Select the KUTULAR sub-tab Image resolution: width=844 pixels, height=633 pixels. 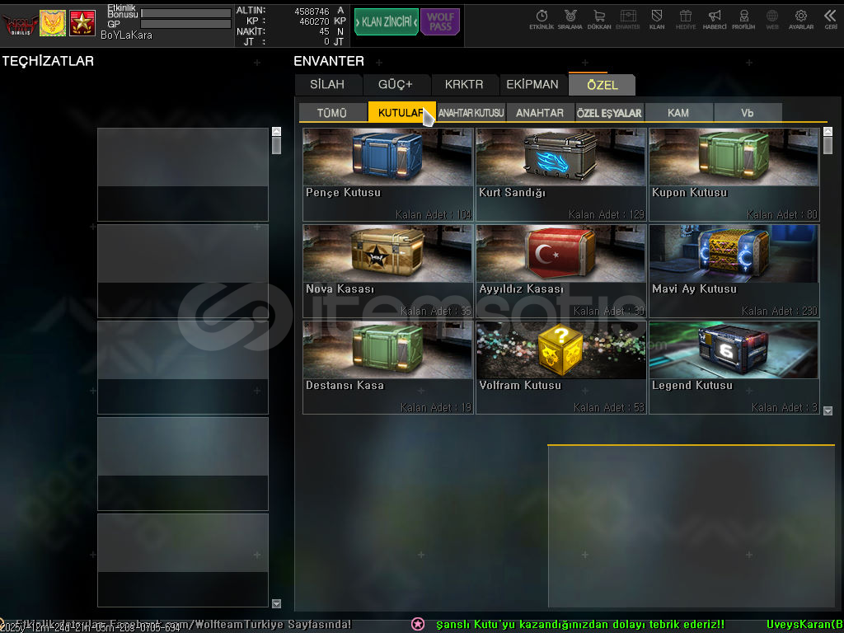[401, 112]
